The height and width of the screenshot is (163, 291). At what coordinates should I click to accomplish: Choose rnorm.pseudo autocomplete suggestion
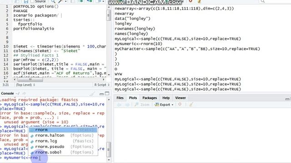[63, 147]
